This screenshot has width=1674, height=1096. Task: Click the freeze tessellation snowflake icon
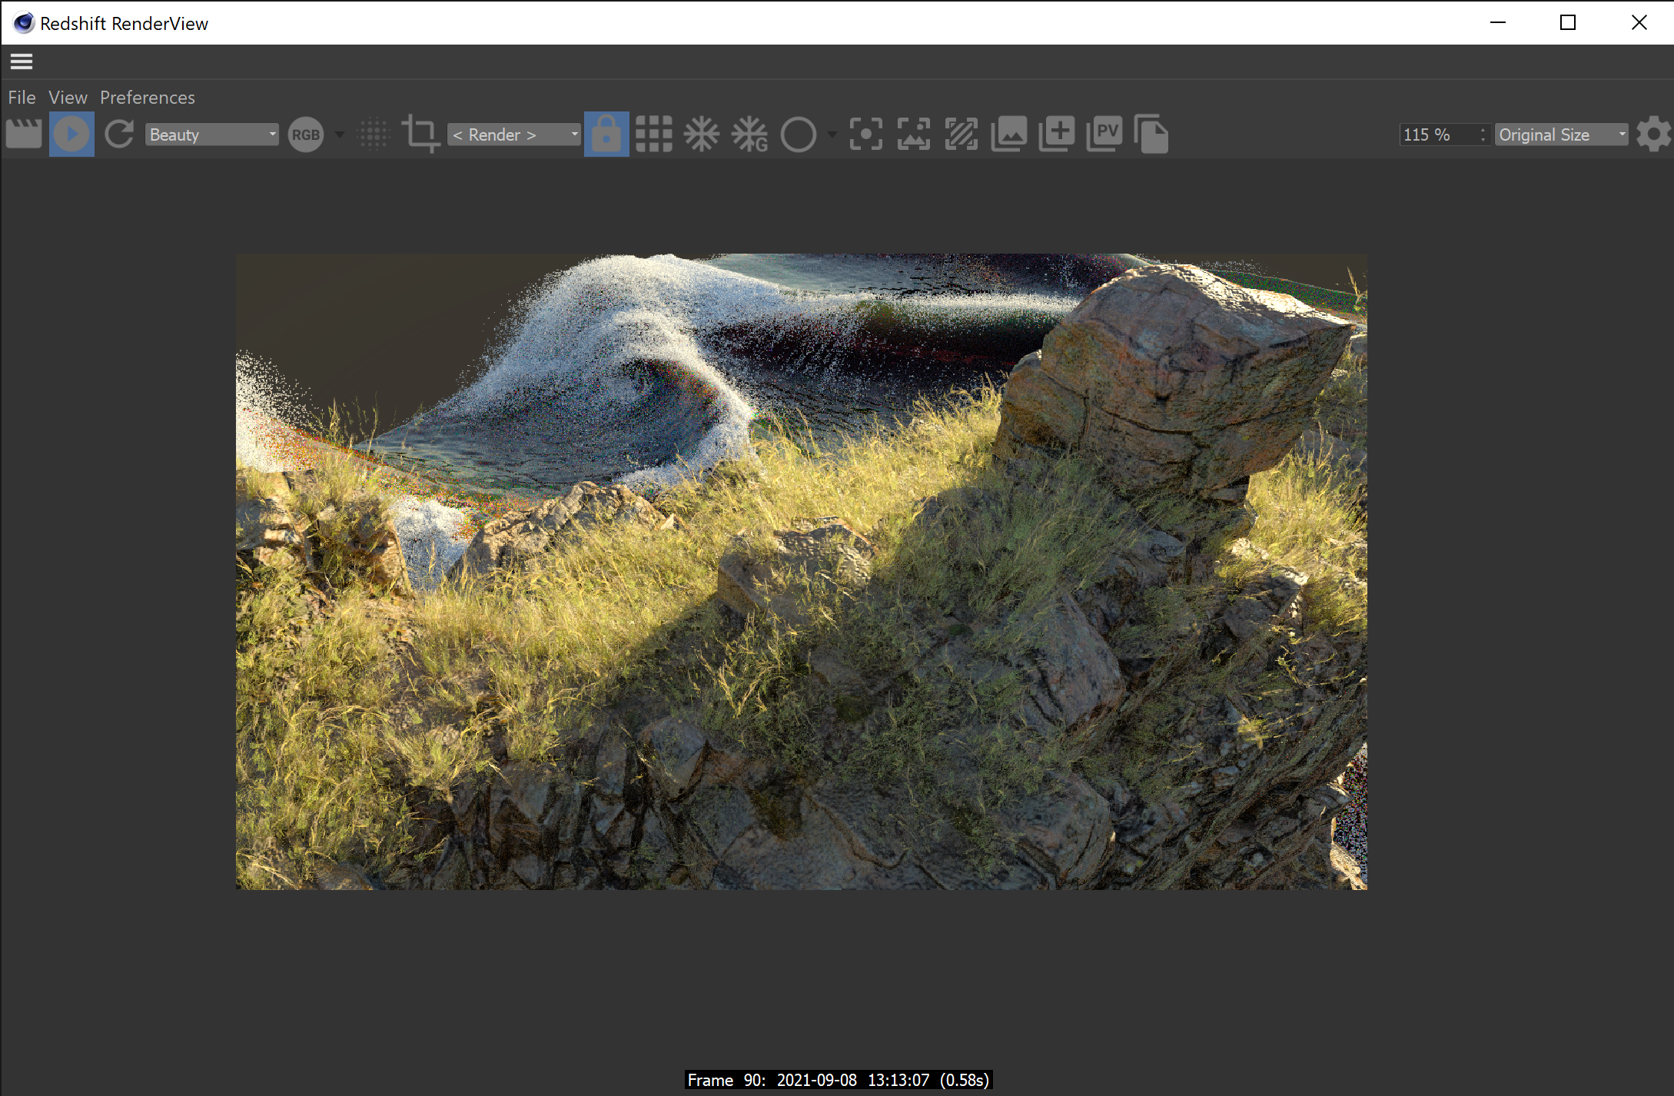(702, 135)
